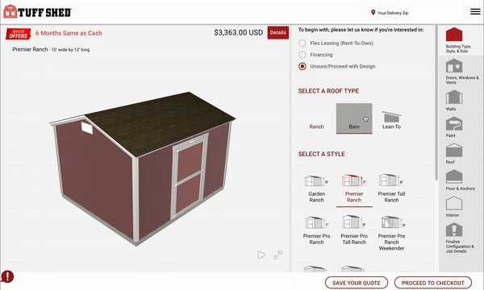This screenshot has height=290, width=484.
Task: Choose the Premier Tall Ranch style
Action: [x=391, y=188]
